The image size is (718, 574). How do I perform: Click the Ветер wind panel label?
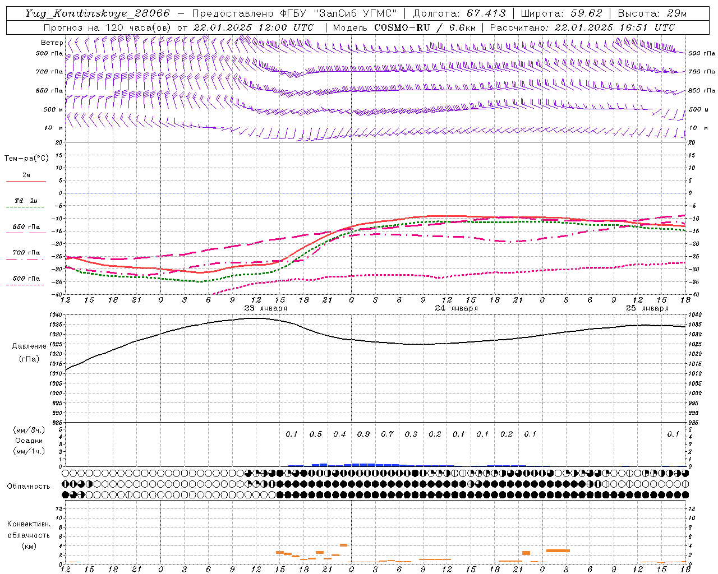click(x=52, y=43)
